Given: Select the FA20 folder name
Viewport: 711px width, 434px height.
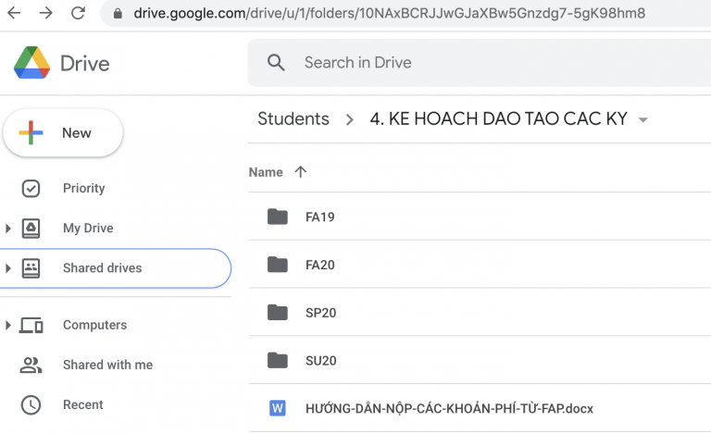Looking at the screenshot, I should click(320, 265).
